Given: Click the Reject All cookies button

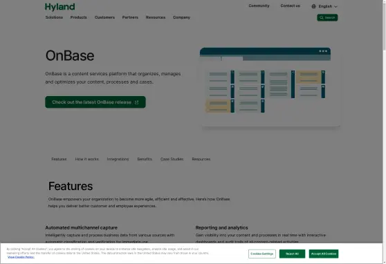Looking at the screenshot, I should point(292,254).
